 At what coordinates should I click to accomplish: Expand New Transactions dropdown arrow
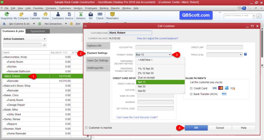66,24
